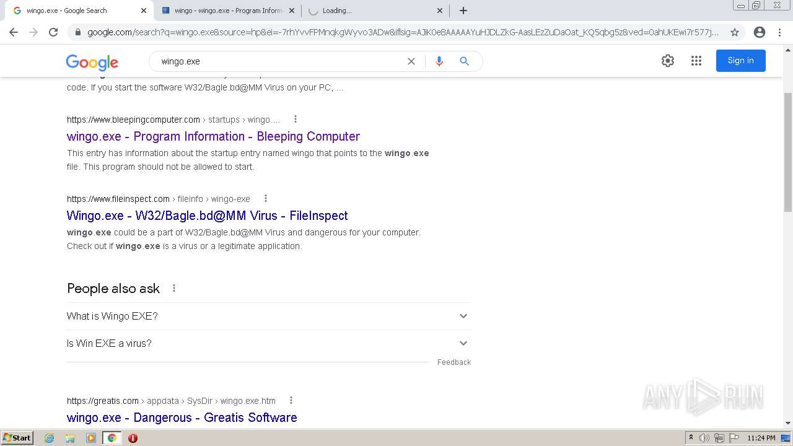
Task: Open the Chrome profile avatar menu
Action: tap(760, 32)
